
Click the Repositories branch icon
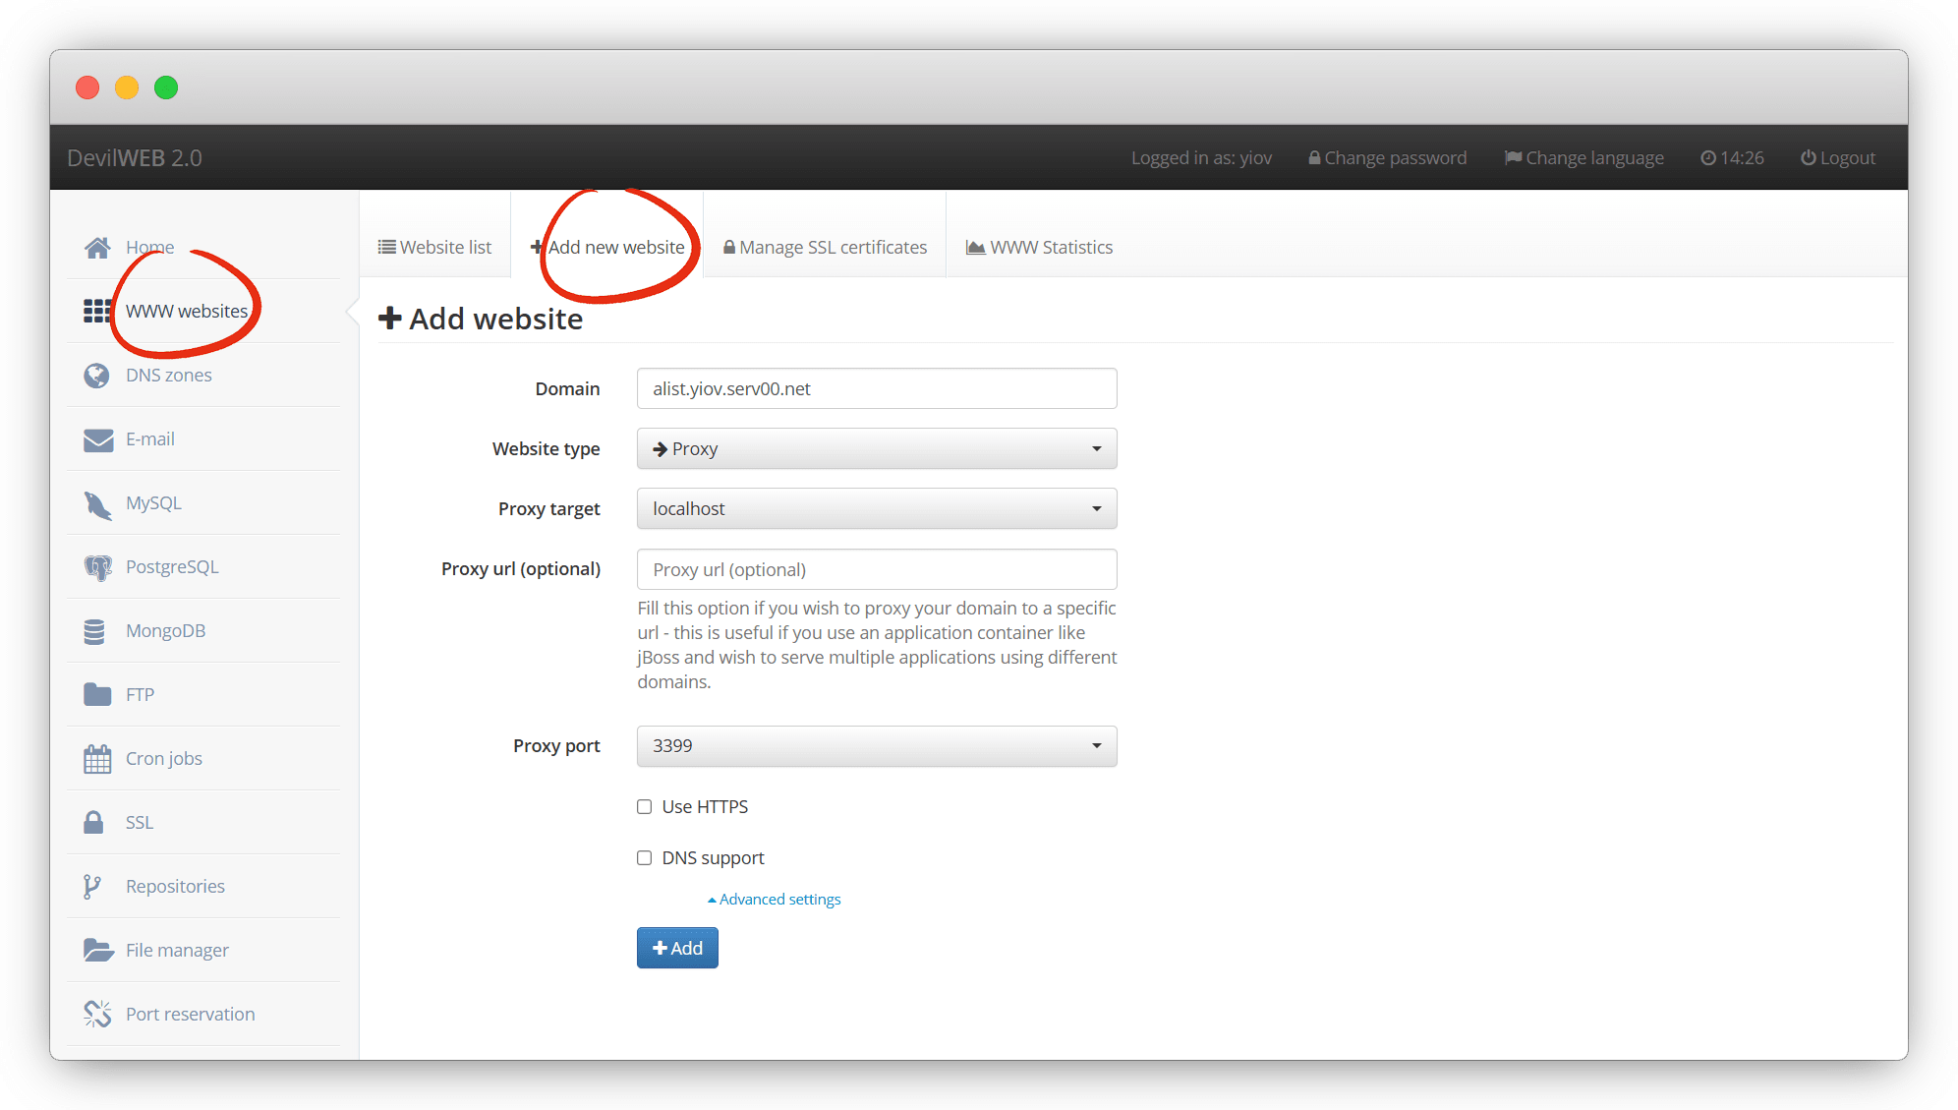click(92, 887)
